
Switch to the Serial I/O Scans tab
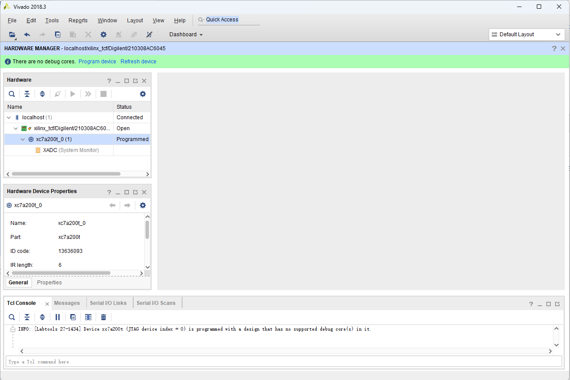point(156,303)
